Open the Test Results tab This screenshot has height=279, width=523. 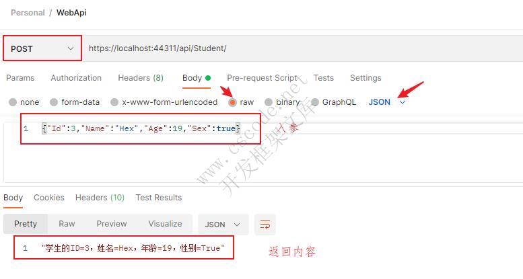coord(159,198)
